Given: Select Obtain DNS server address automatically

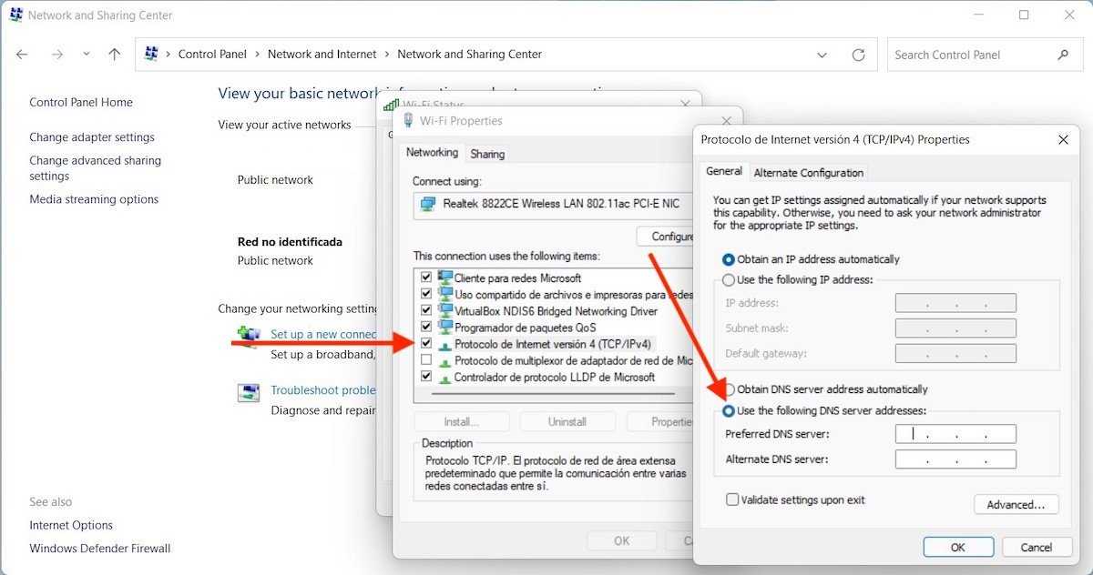Looking at the screenshot, I should 729,389.
